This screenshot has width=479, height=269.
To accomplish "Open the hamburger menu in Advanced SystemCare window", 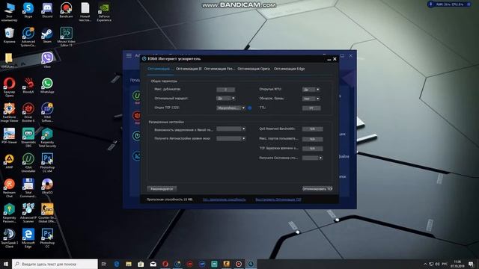I will pyautogui.click(x=129, y=55).
